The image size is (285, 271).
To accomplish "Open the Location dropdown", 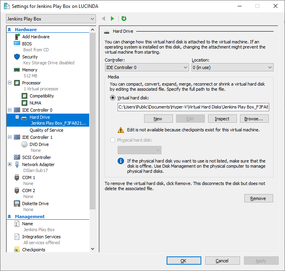I will point(232,67).
